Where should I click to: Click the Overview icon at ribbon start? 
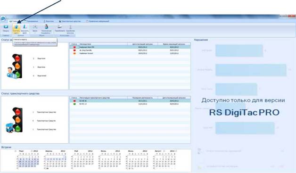coord(6,28)
